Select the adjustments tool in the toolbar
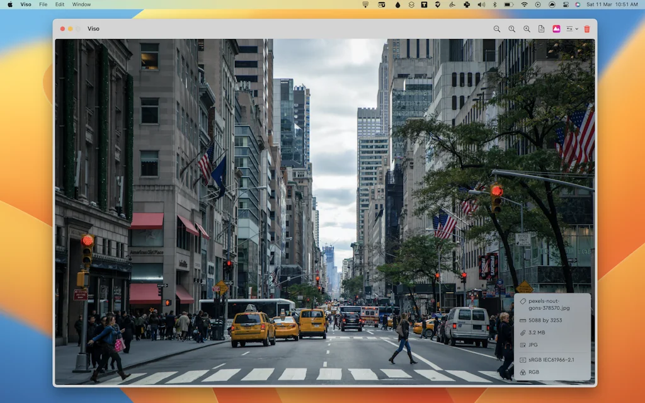Viewport: 645px width, 403px height. [x=569, y=28]
